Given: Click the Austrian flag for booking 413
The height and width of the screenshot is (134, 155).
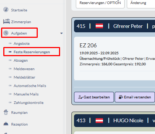Looking at the screenshot, I should 99,120.
